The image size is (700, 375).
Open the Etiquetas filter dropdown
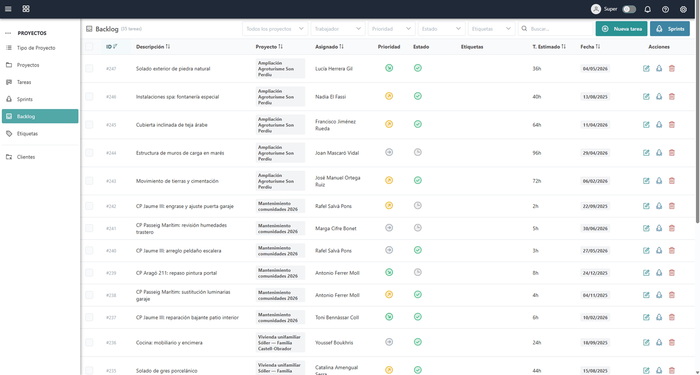[491, 29]
